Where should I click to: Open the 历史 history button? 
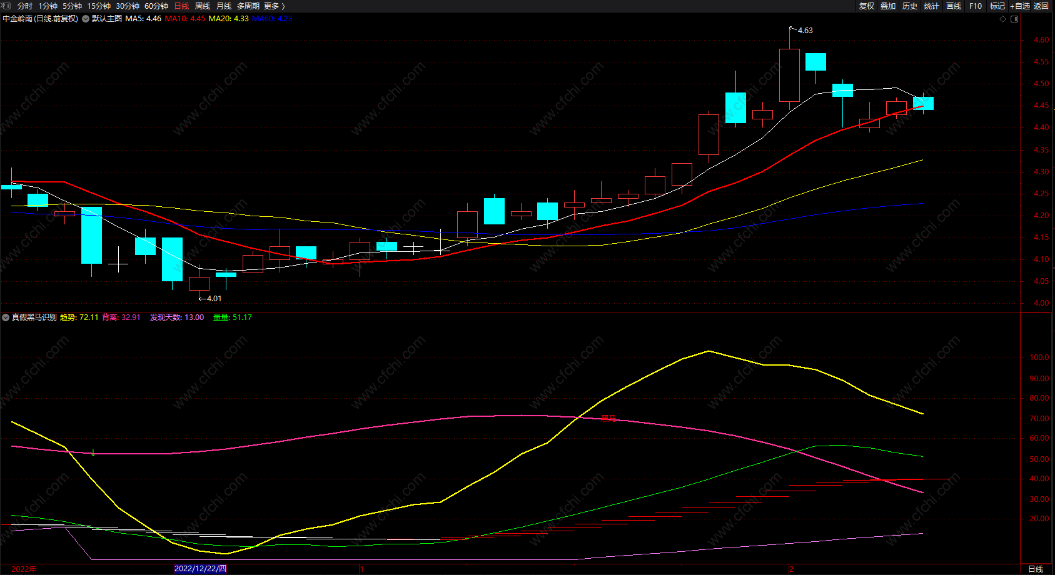(910, 6)
